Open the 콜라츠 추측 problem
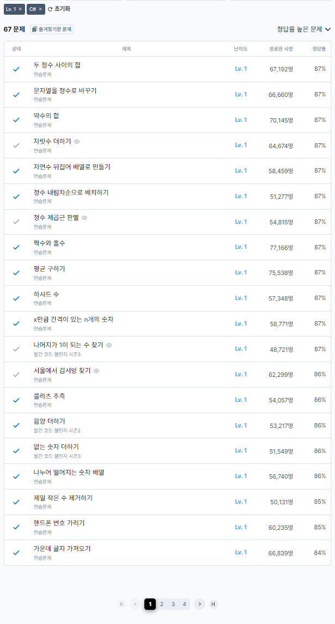 [50, 396]
